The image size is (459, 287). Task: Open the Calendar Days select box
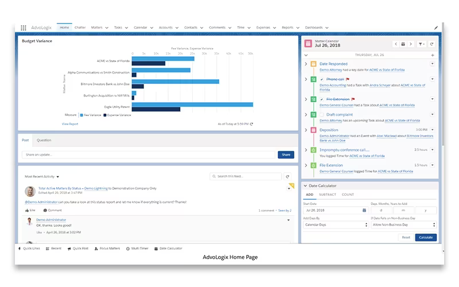pos(336,224)
